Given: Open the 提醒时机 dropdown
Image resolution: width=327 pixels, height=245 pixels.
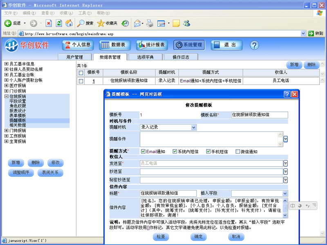Looking at the screenshot, I should pyautogui.click(x=168, y=127).
